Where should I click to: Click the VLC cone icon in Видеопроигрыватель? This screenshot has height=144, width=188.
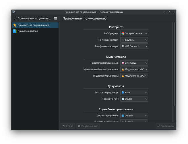(x=123, y=76)
